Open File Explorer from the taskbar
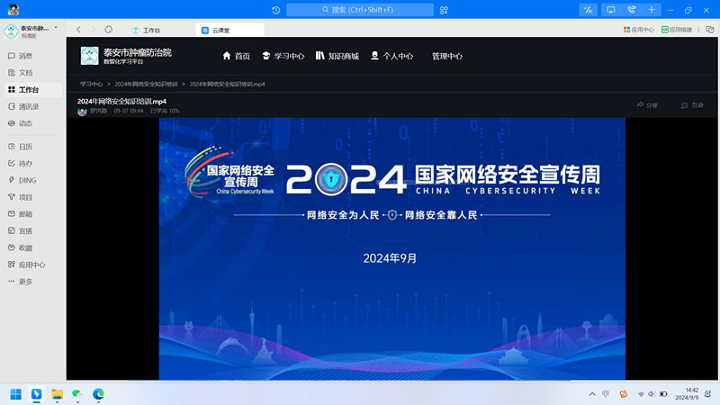This screenshot has height=405, width=720. [57, 394]
